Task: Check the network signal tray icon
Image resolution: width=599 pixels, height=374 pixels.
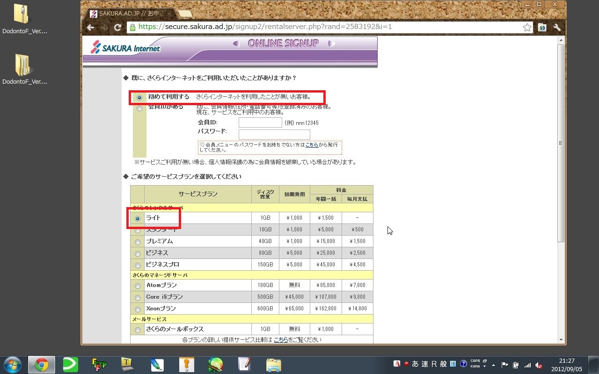Action: pyautogui.click(x=527, y=365)
